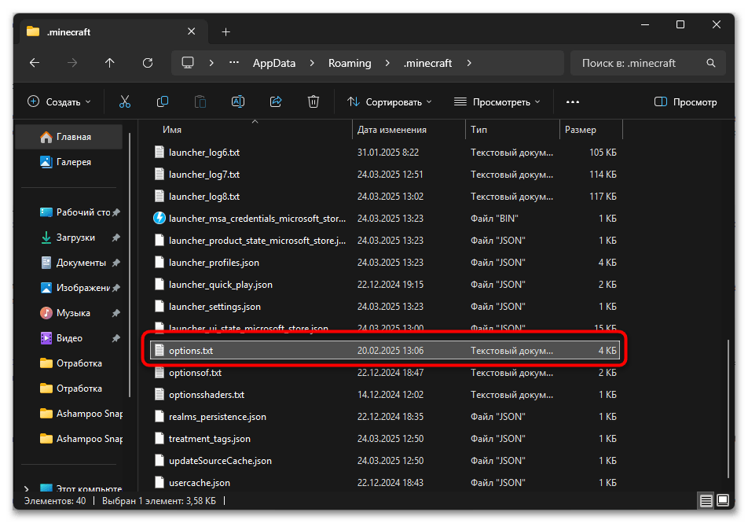Viewport: 748px width, 523px height.
Task: Select usercache.json file
Action: [385, 482]
